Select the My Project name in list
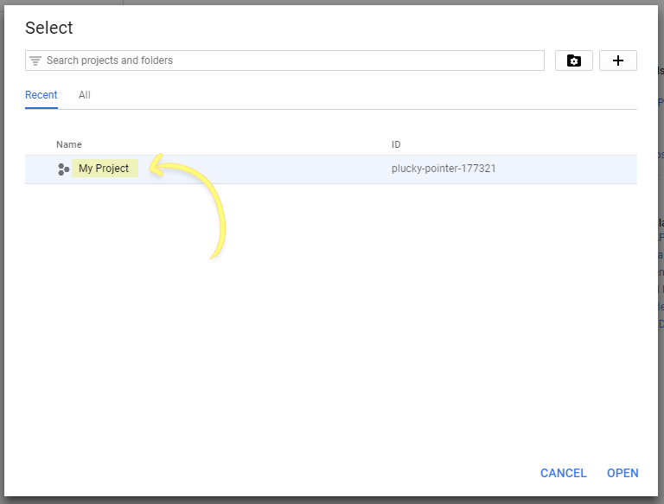 (104, 169)
